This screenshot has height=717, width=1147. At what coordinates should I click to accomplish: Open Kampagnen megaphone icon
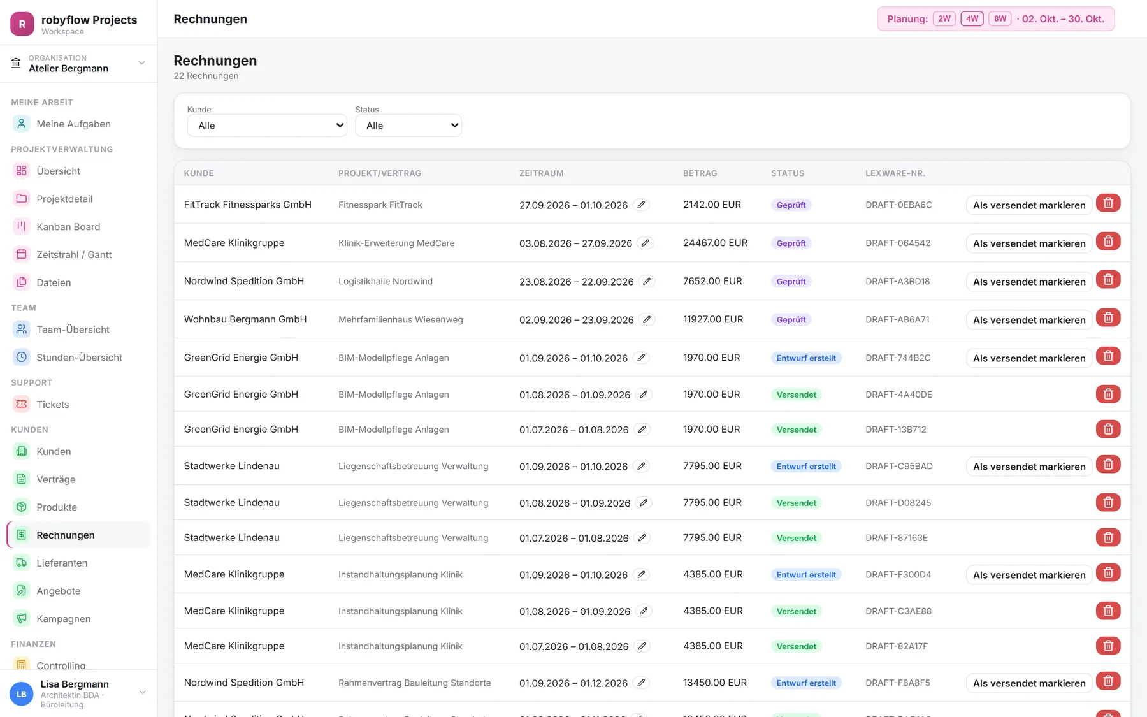[x=22, y=619]
